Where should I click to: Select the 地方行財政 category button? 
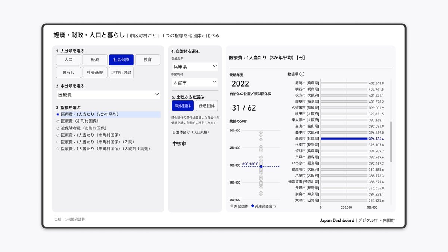click(x=121, y=72)
